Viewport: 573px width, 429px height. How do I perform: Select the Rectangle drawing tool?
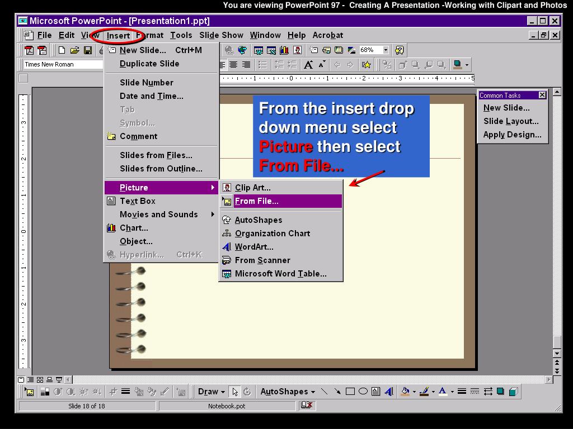[x=350, y=392]
